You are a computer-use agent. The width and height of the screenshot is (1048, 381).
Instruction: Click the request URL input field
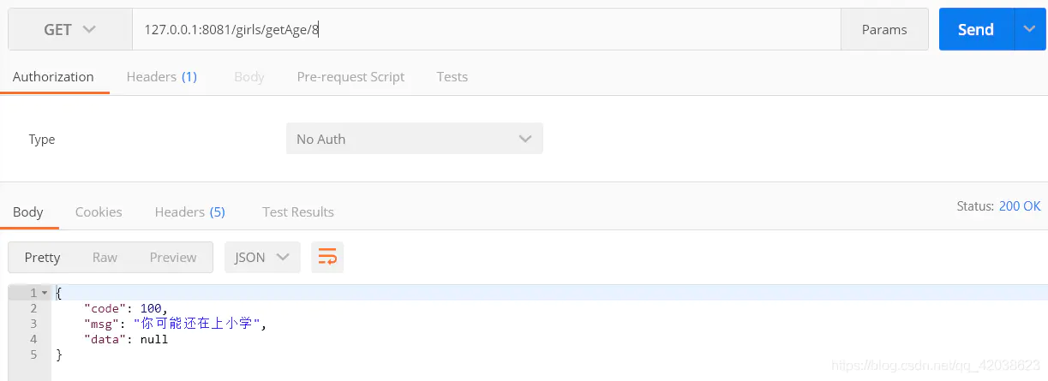click(x=487, y=29)
